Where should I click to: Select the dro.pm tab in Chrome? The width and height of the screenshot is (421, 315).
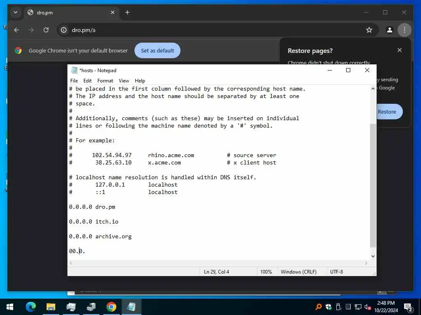coord(71,13)
